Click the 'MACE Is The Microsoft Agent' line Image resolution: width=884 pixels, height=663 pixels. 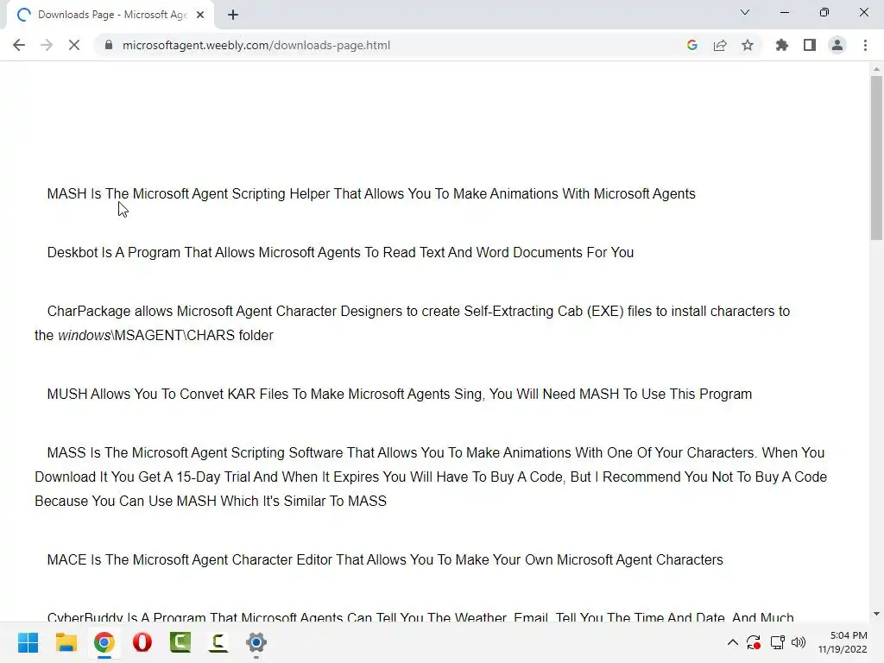384,559
